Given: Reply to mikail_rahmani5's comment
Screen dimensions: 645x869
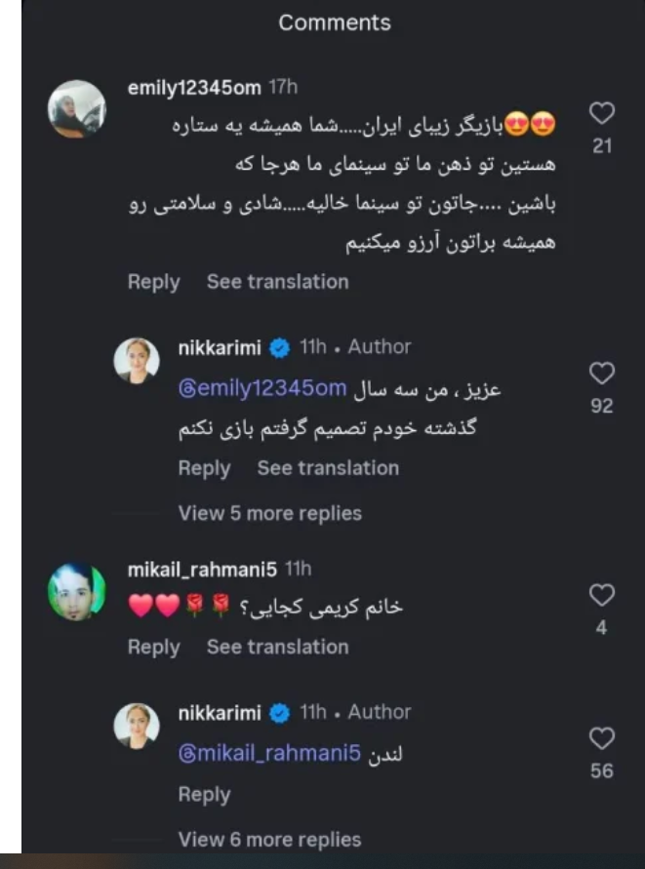Looking at the screenshot, I should click(153, 647).
